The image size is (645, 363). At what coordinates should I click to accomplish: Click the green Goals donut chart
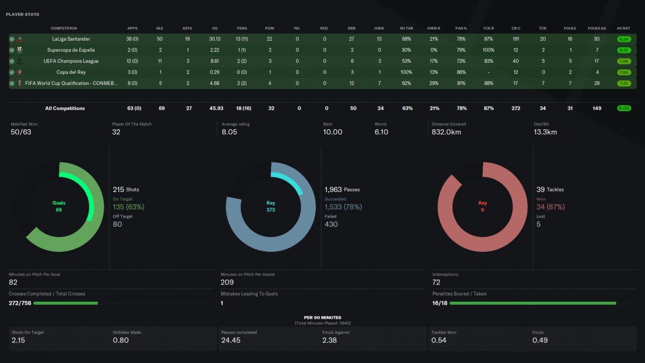pyautogui.click(x=59, y=207)
